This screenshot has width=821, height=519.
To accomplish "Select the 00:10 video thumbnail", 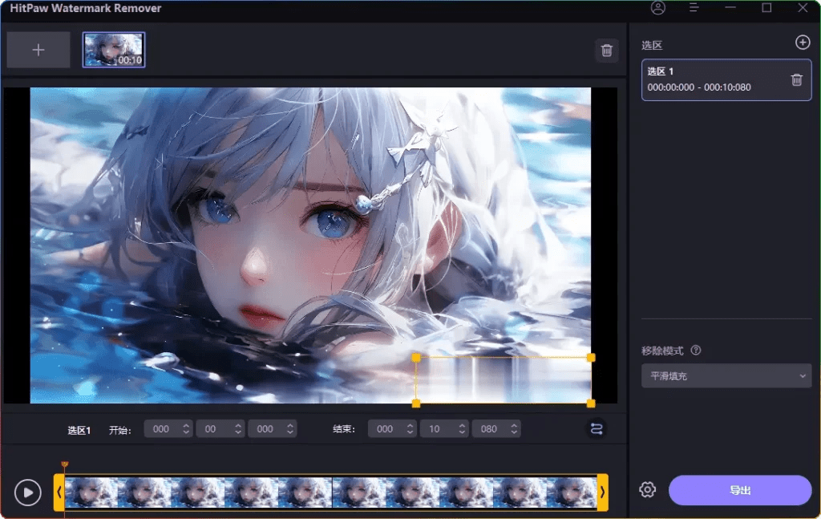I will pyautogui.click(x=114, y=49).
